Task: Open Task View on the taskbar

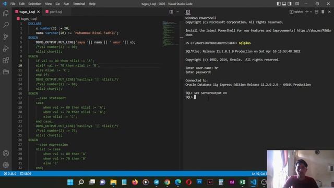Action: click(92, 182)
